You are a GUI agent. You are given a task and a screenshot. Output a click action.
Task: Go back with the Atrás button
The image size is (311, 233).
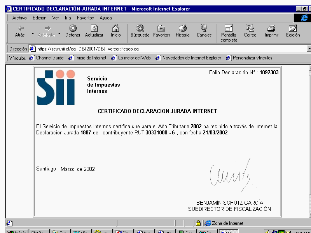(20, 31)
